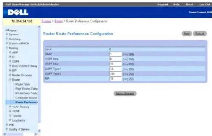This screenshot has width=212, height=136.
Task: Click the Refresh button
Action: [x=200, y=34]
